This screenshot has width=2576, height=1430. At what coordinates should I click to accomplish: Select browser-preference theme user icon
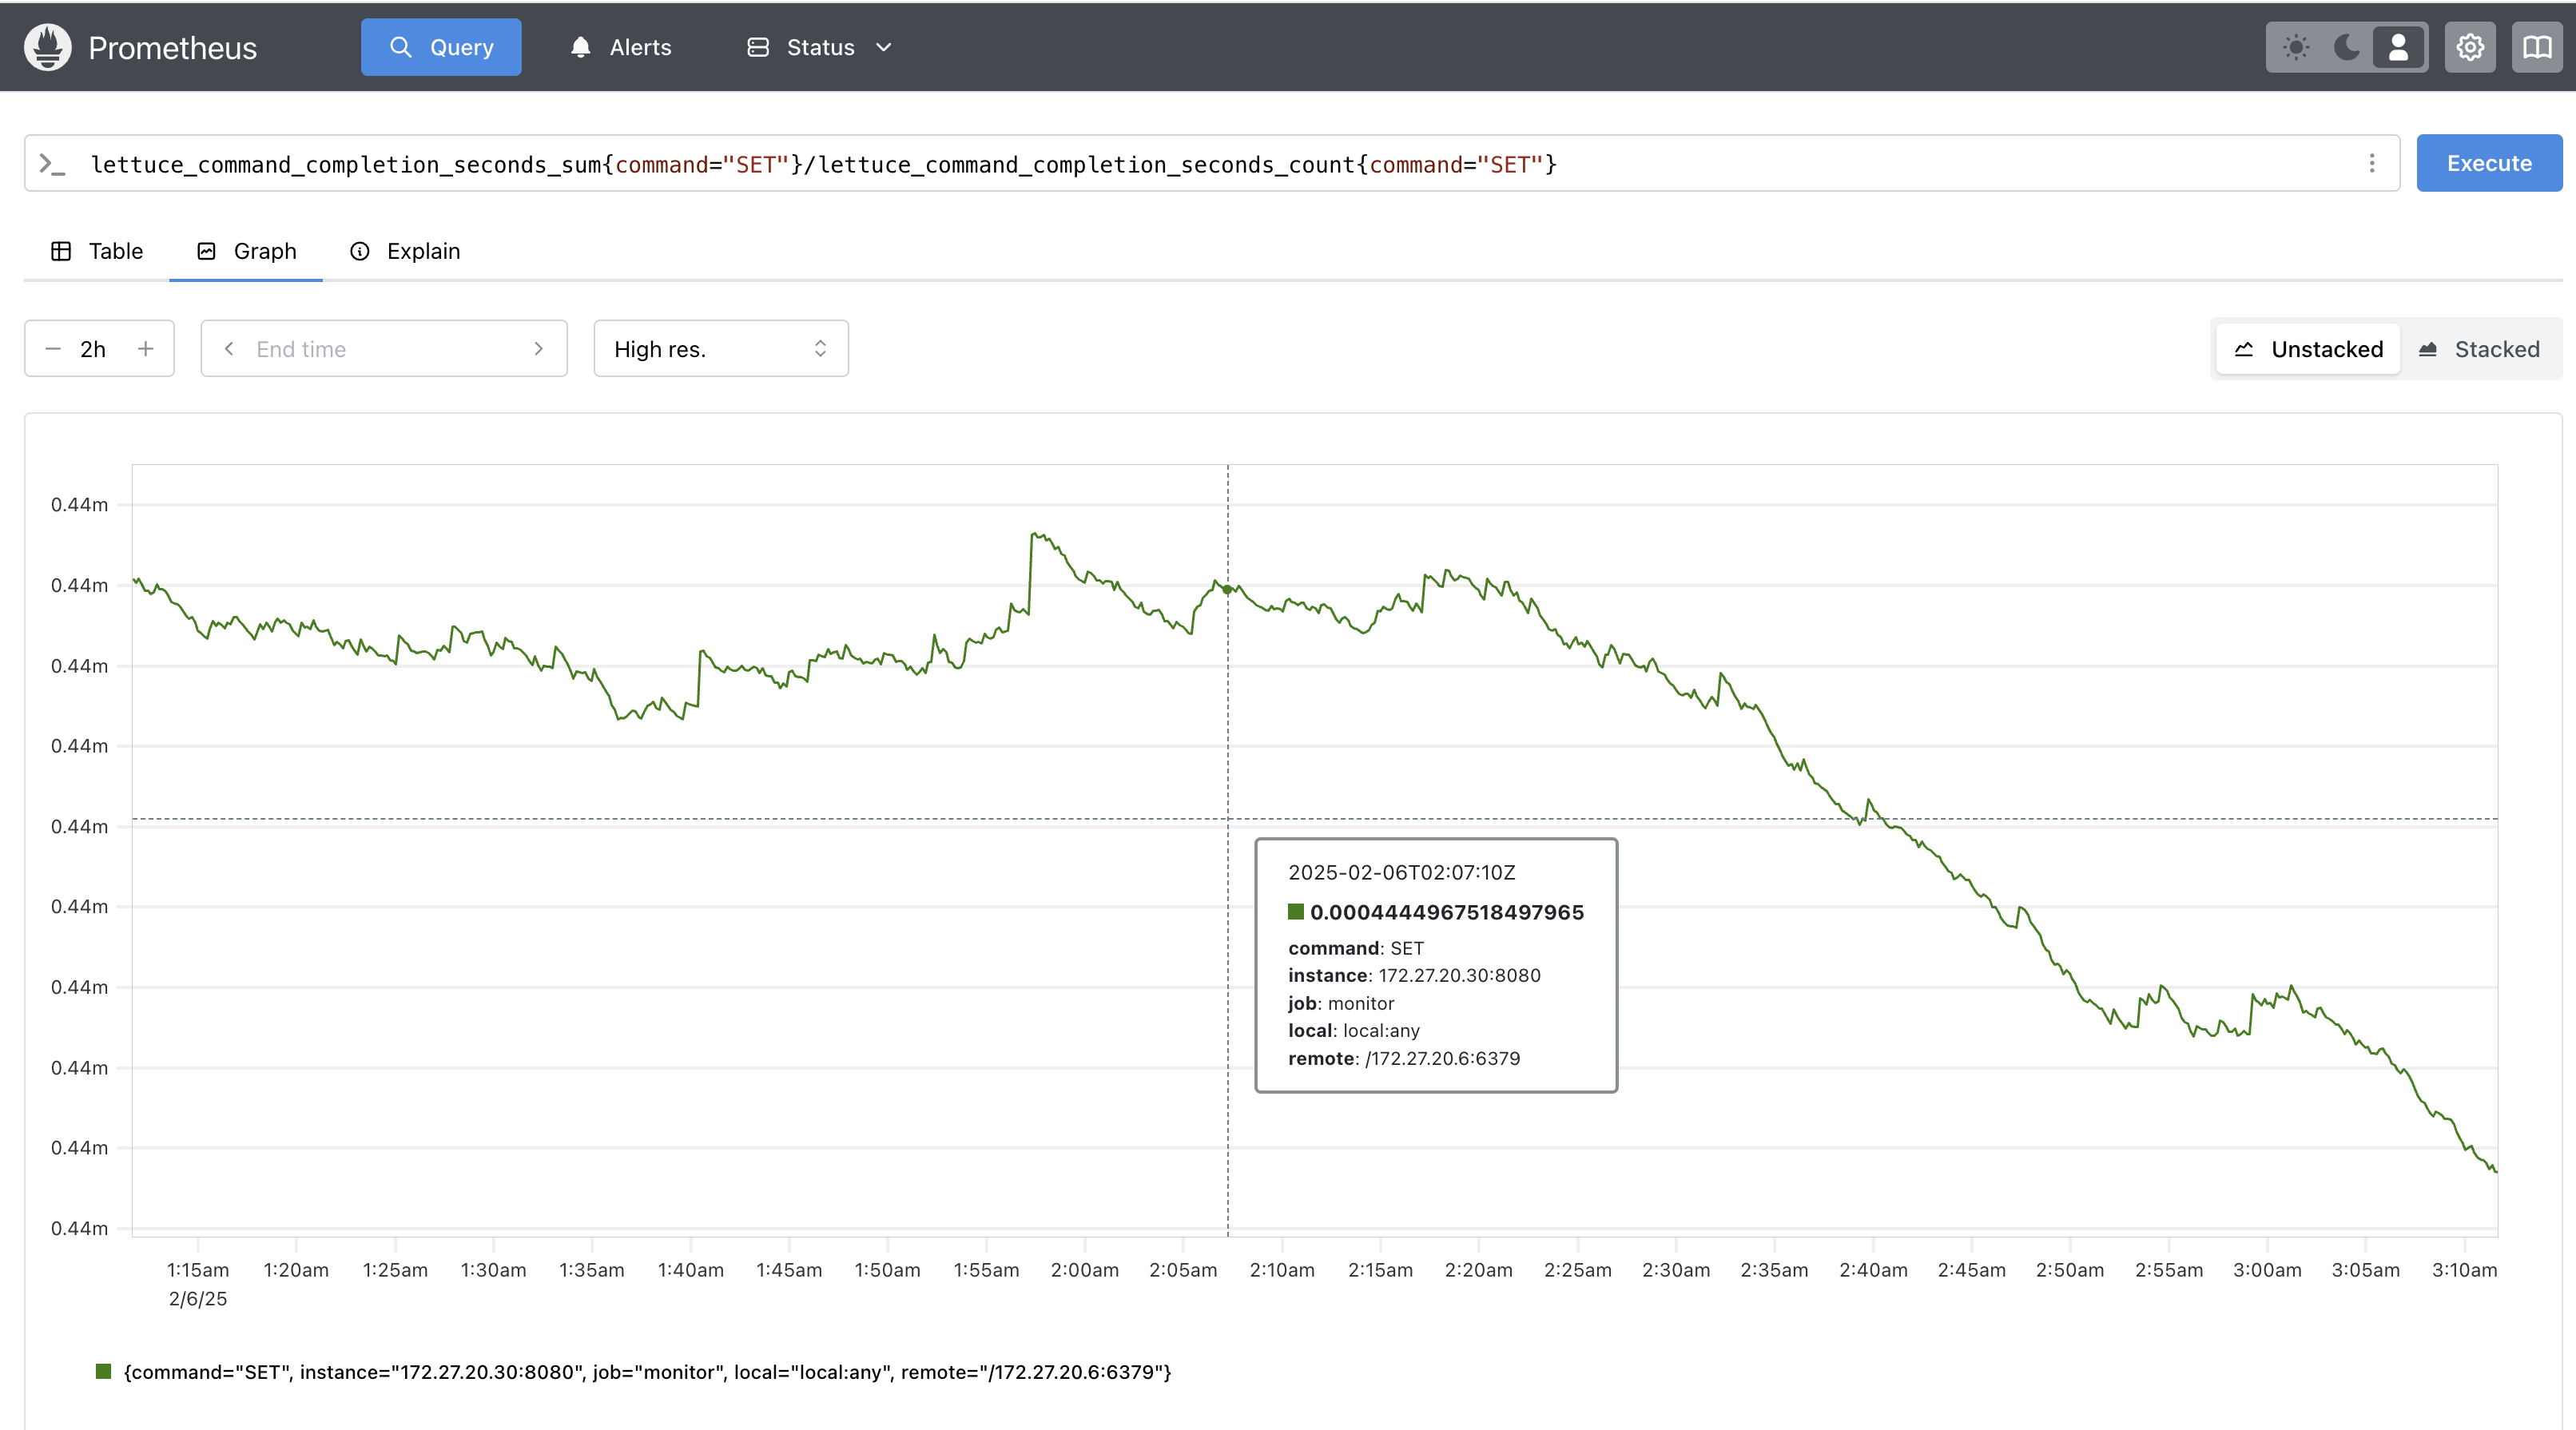2398,47
